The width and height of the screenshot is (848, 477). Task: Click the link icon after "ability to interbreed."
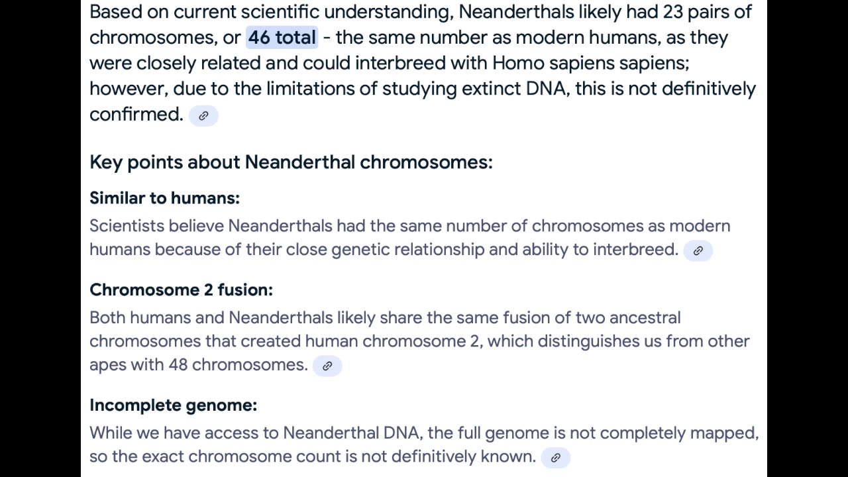[x=698, y=250]
